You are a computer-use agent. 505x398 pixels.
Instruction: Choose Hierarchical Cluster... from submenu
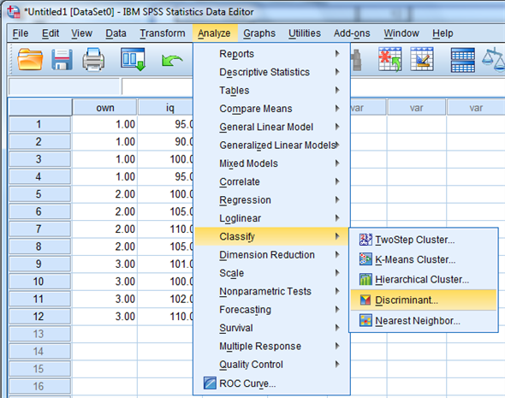[424, 279]
